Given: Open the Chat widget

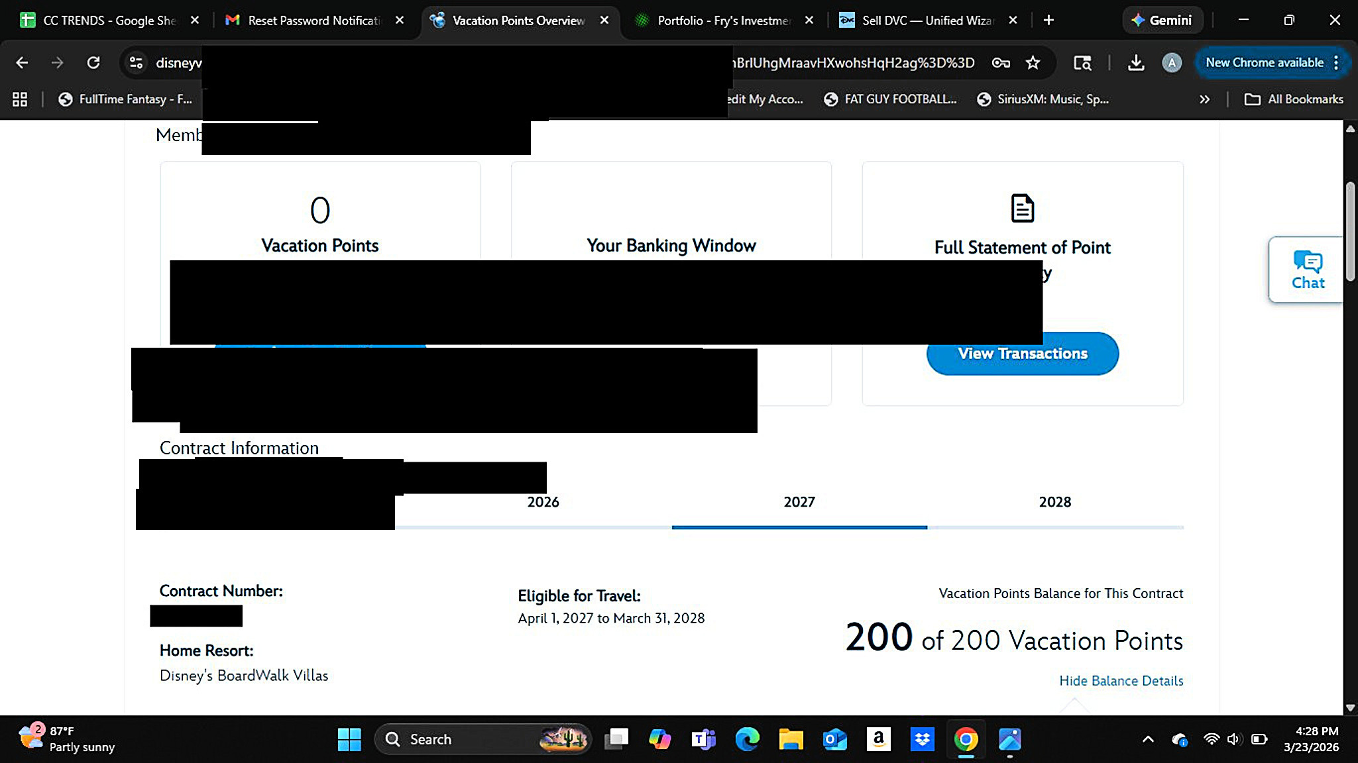Looking at the screenshot, I should (x=1307, y=270).
